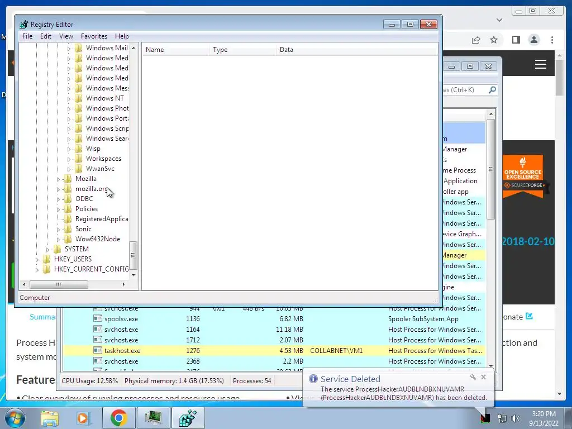
Task: Select the WwanSvc folder icon
Action: click(78, 169)
